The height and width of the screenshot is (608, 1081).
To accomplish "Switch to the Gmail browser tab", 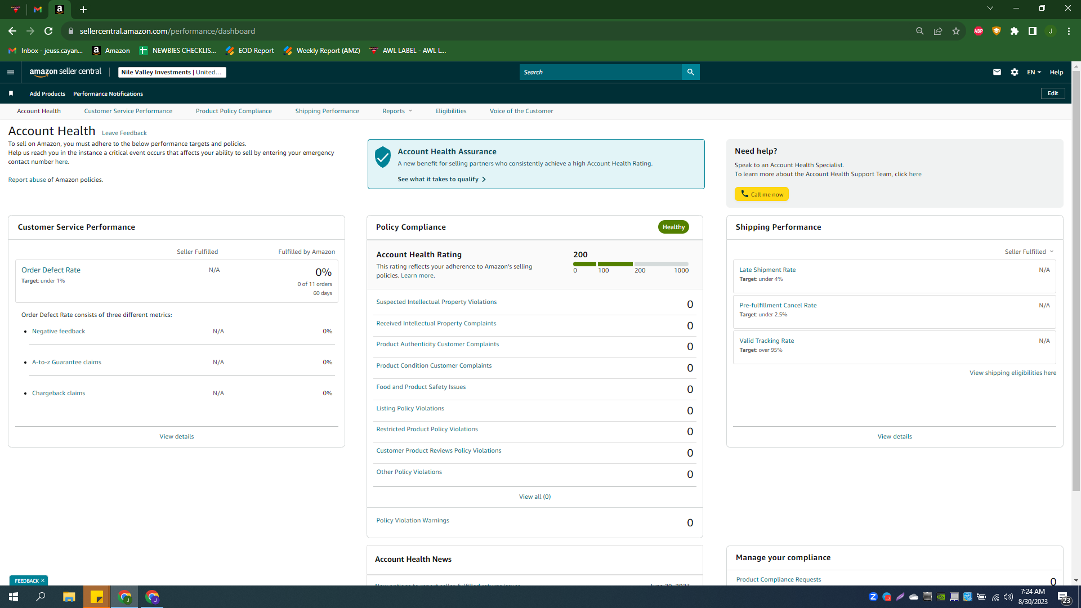I will (x=38, y=10).
